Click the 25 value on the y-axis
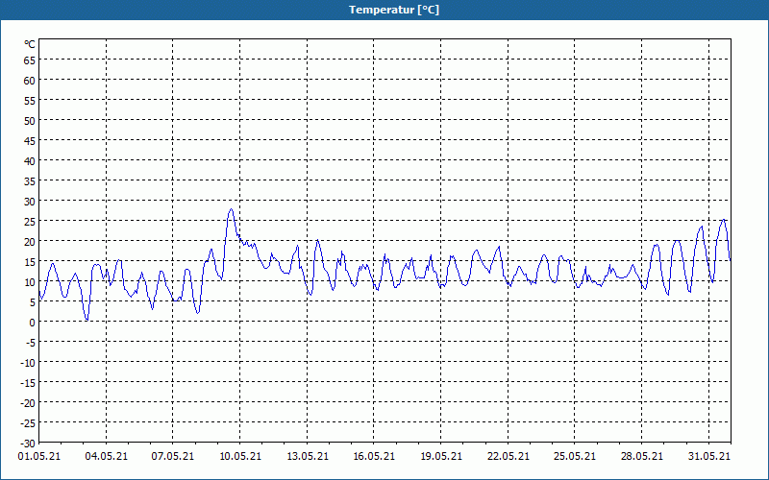Screen dimensions: 769x480 tap(30, 222)
